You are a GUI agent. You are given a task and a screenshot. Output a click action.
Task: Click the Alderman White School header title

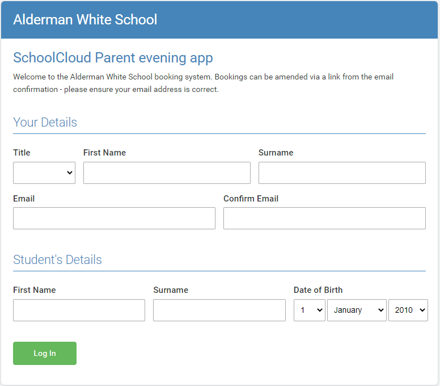coord(85,19)
